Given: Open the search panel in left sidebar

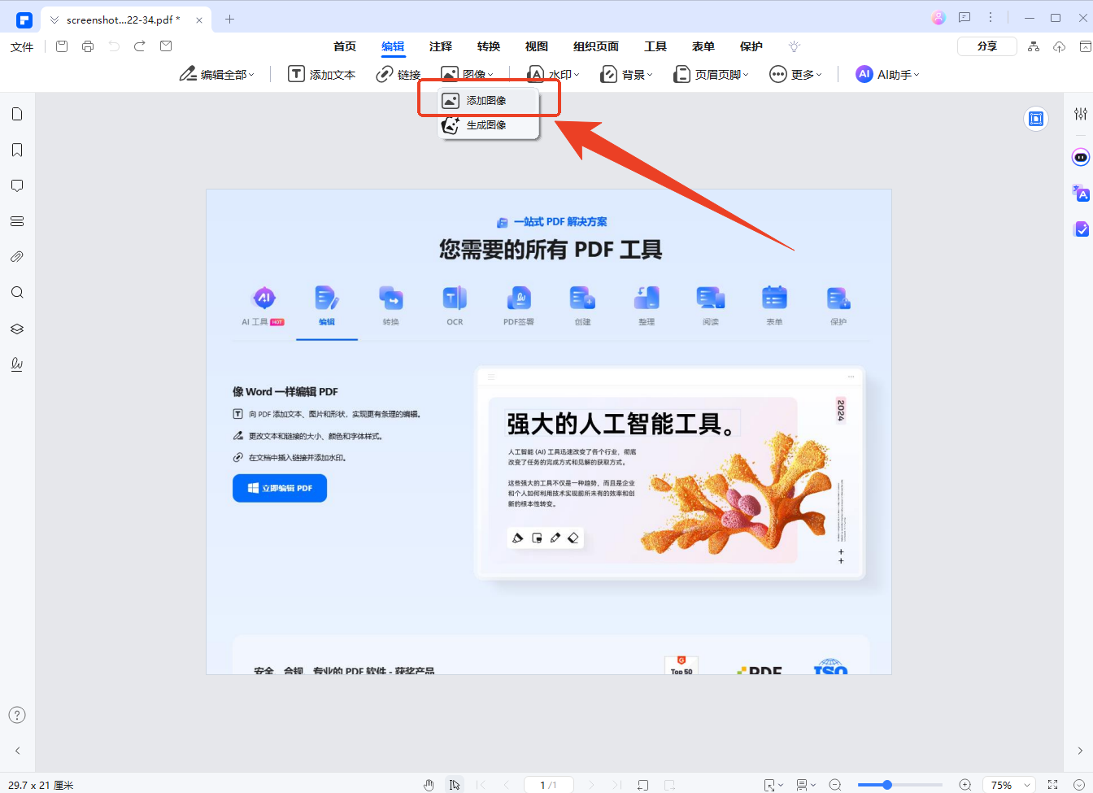Looking at the screenshot, I should point(16,292).
